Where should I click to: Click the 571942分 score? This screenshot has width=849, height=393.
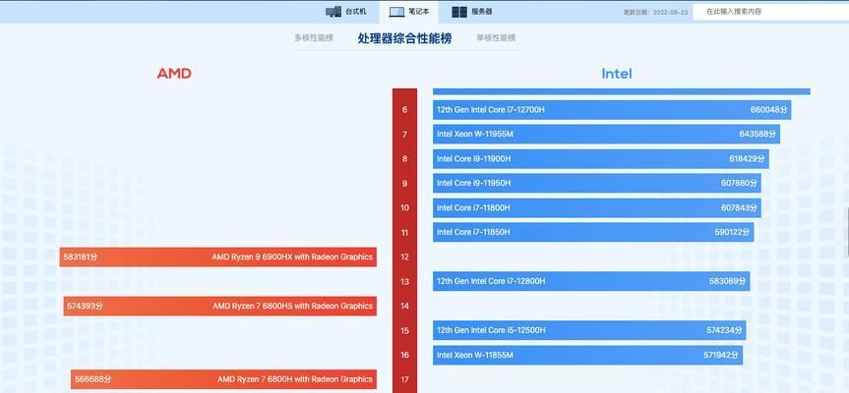point(721,355)
